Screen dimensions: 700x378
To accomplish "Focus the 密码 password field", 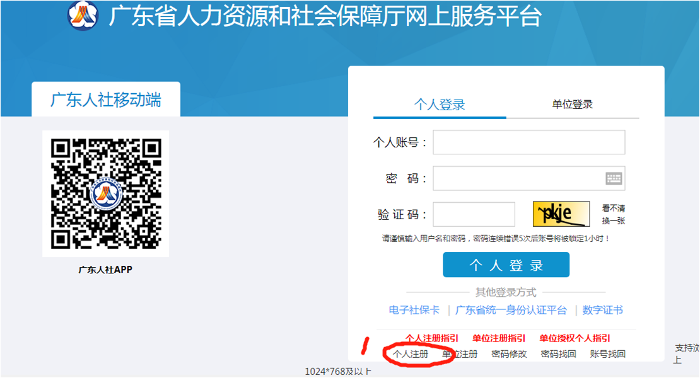I will (x=517, y=178).
